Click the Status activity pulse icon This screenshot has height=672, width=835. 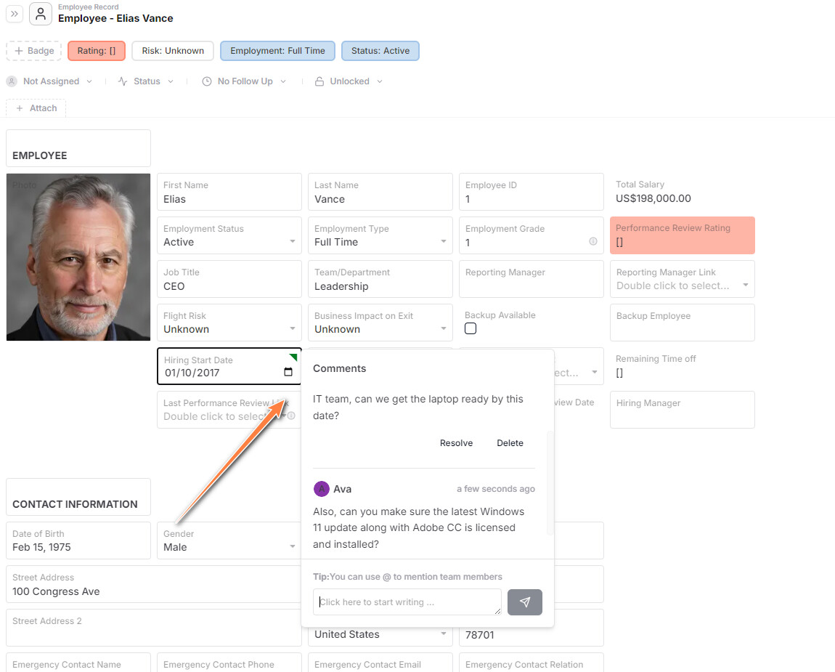(x=123, y=81)
